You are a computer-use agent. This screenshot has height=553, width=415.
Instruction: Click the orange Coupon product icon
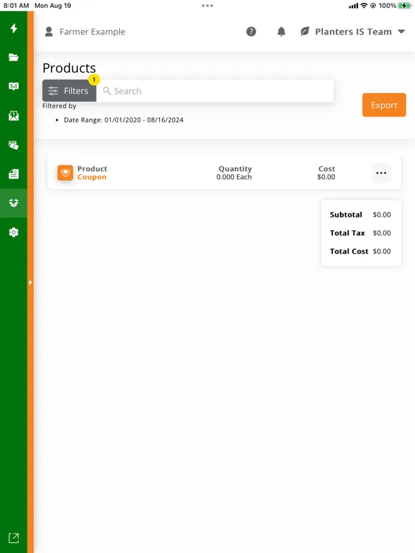66,173
